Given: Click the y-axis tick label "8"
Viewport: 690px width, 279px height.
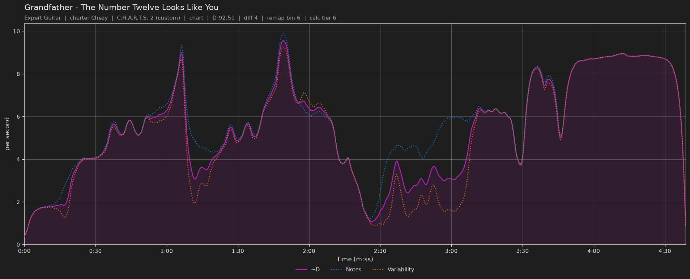Looking at the screenshot, I should [18, 74].
